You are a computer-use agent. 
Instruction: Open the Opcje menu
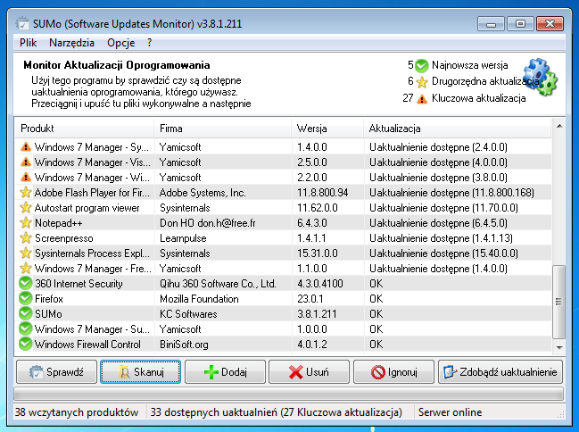tap(120, 43)
